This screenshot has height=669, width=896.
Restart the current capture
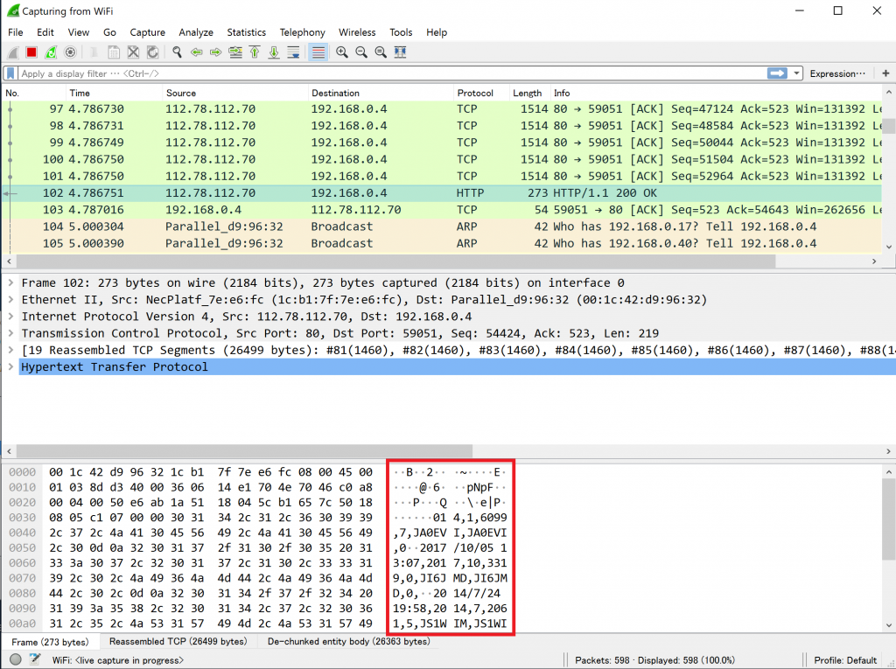(x=51, y=52)
